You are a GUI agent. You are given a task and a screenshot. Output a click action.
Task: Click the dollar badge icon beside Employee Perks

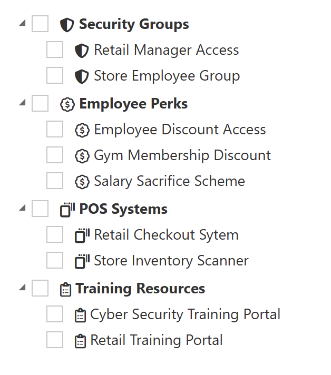point(67,104)
